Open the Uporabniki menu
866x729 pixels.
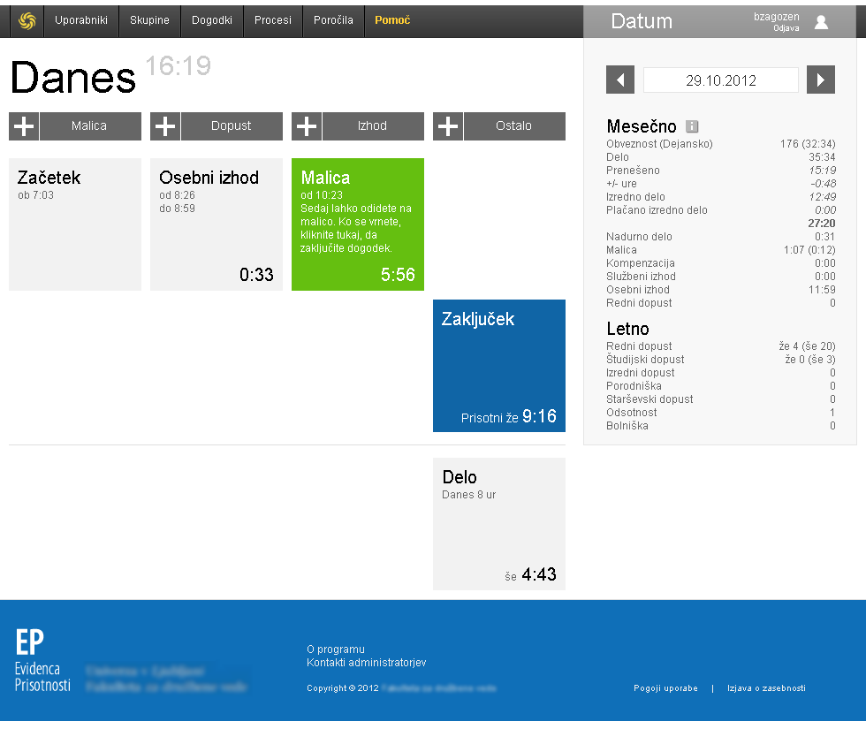click(80, 20)
